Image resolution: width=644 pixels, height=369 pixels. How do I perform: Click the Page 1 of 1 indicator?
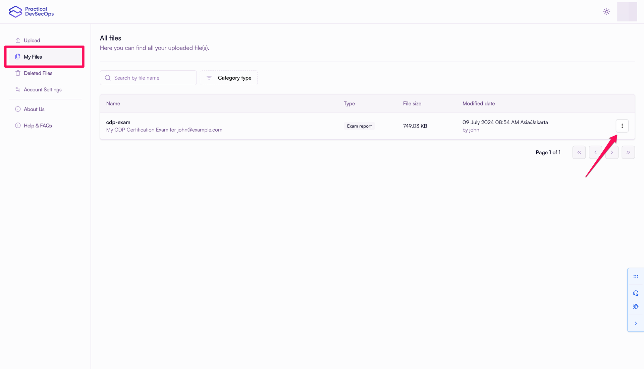pyautogui.click(x=548, y=153)
